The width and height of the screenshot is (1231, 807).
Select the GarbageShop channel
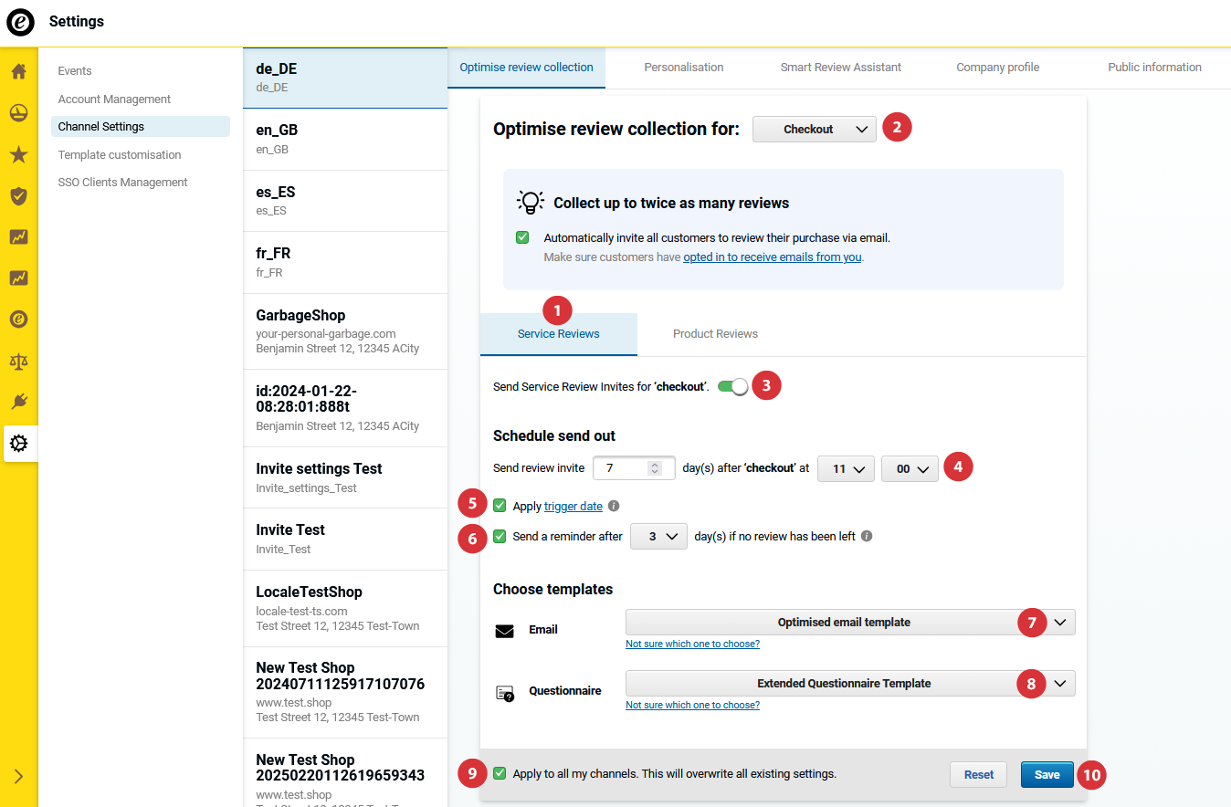coord(345,330)
